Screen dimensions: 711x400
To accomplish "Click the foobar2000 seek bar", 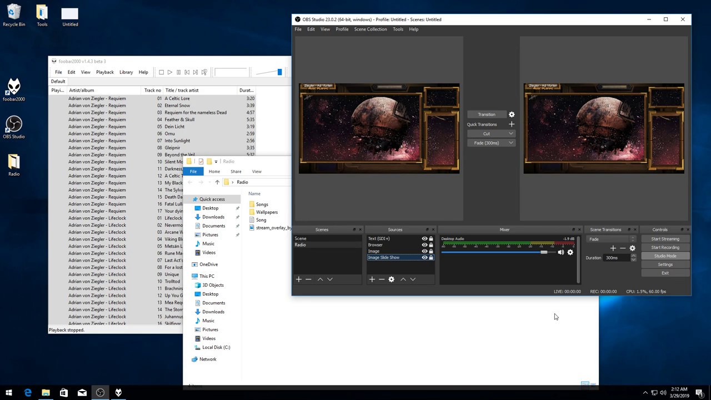I will (231, 72).
